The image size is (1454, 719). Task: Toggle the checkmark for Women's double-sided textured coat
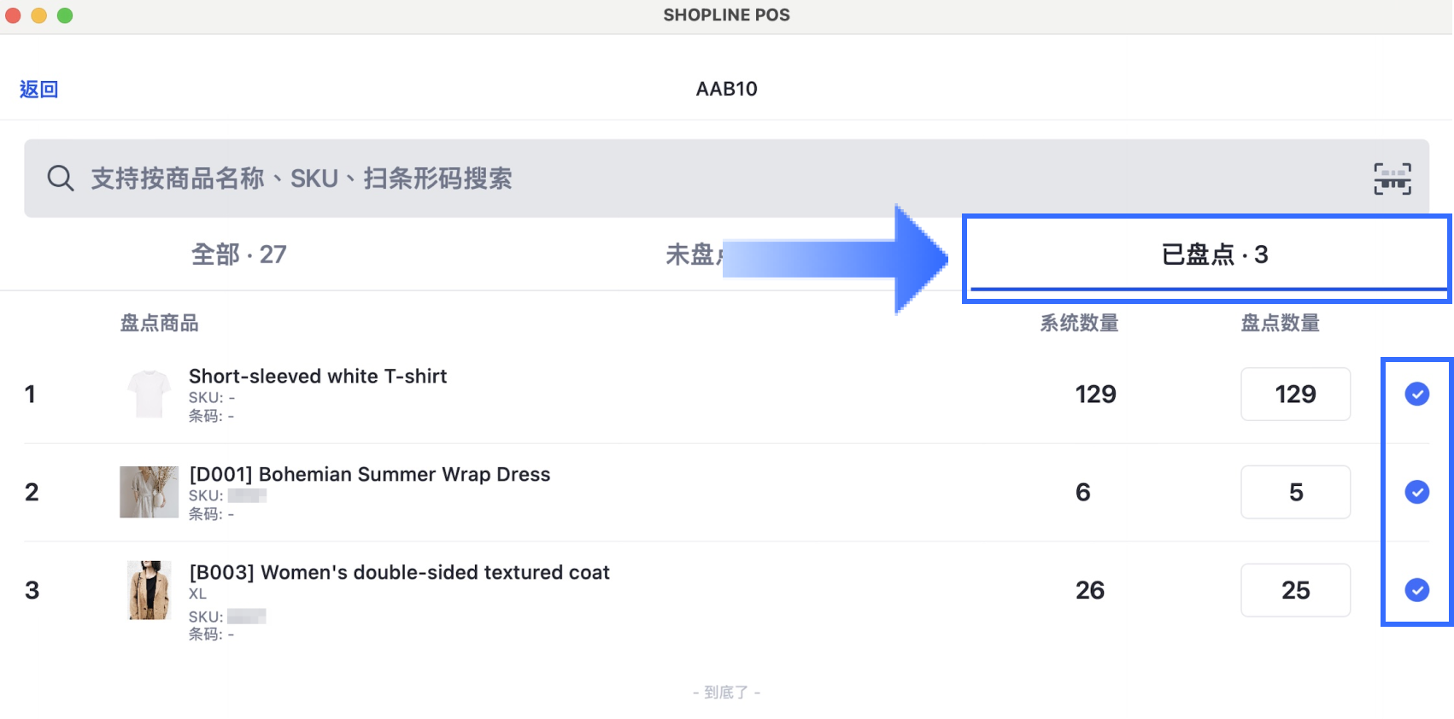[x=1416, y=590]
